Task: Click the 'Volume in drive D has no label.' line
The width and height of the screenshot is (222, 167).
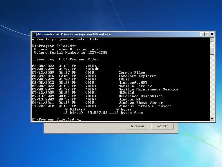Action: (68, 49)
